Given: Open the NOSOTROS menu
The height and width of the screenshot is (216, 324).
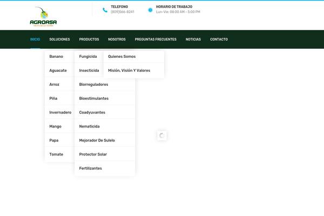Looking at the screenshot, I should [117, 39].
